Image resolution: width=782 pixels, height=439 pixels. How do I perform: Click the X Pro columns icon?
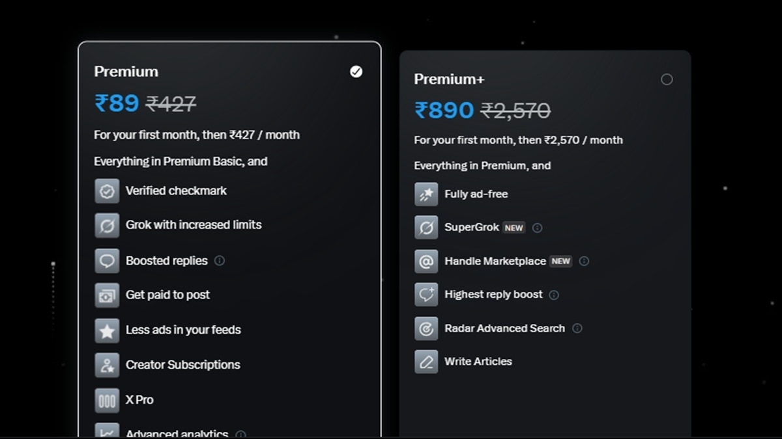[107, 400]
